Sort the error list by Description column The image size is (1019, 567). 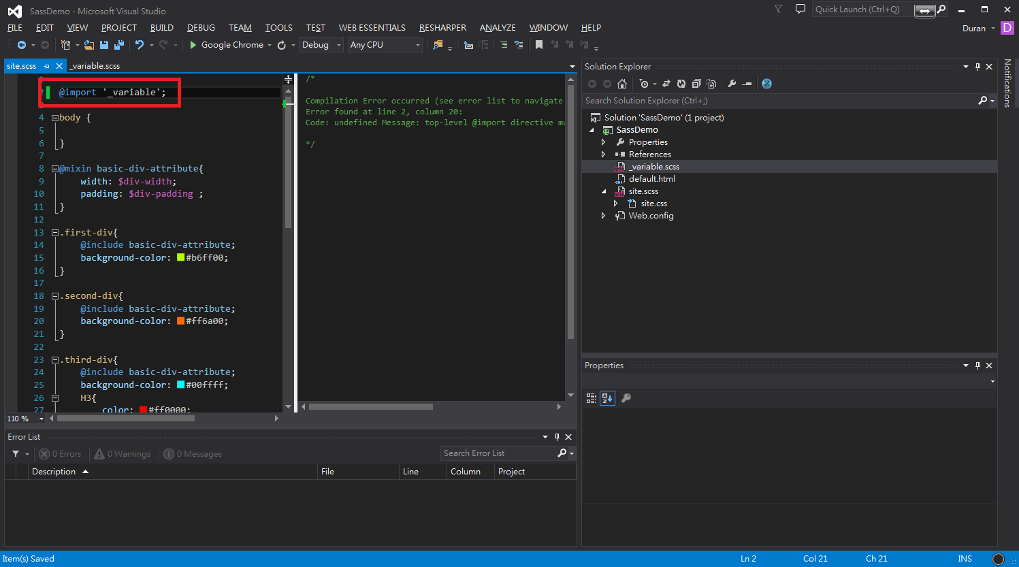pos(54,472)
